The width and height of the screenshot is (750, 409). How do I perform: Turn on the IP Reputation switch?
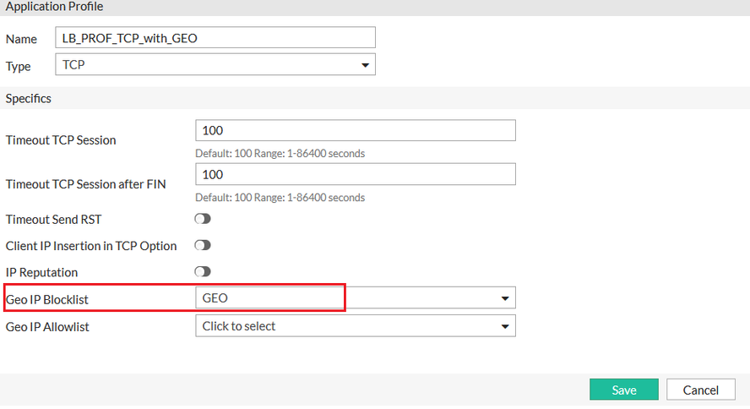tap(203, 272)
